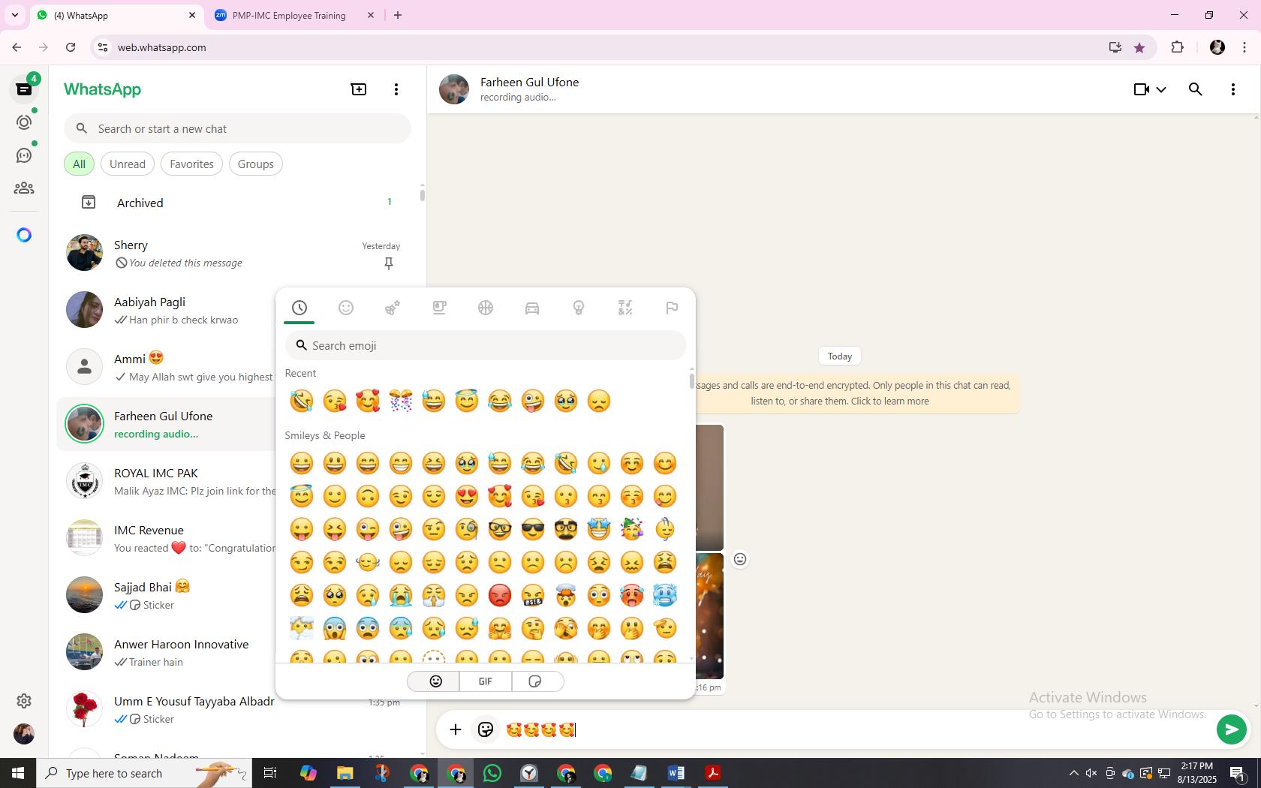Bookmark this page star icon

(1139, 47)
